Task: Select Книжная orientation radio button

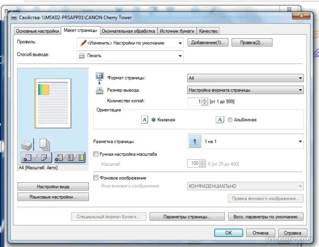Action: pyautogui.click(x=154, y=120)
